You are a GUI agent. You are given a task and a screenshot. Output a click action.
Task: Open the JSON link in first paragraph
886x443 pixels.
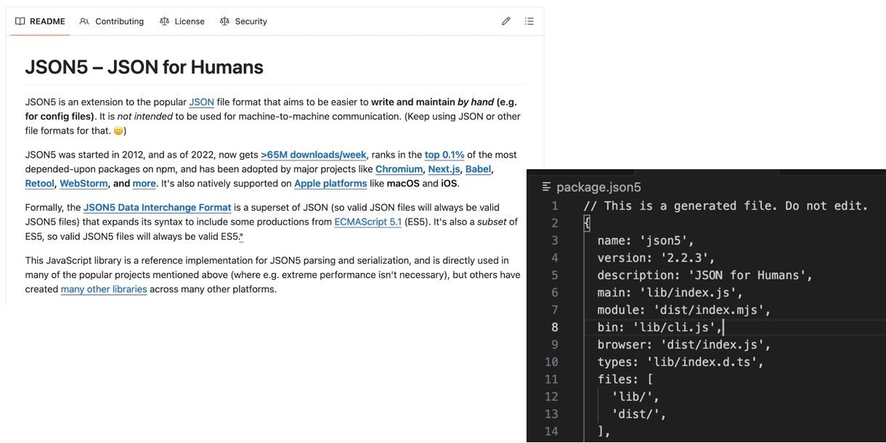[x=201, y=102]
